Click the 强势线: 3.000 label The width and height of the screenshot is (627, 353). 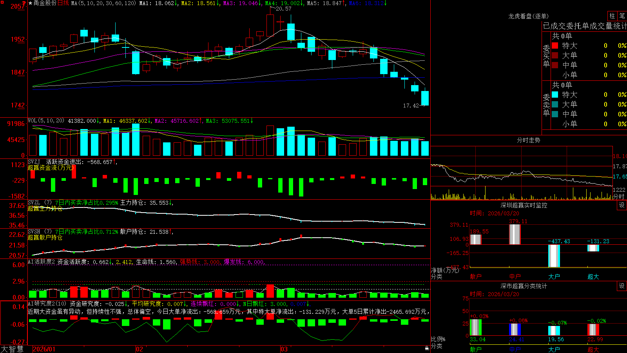tap(200, 262)
